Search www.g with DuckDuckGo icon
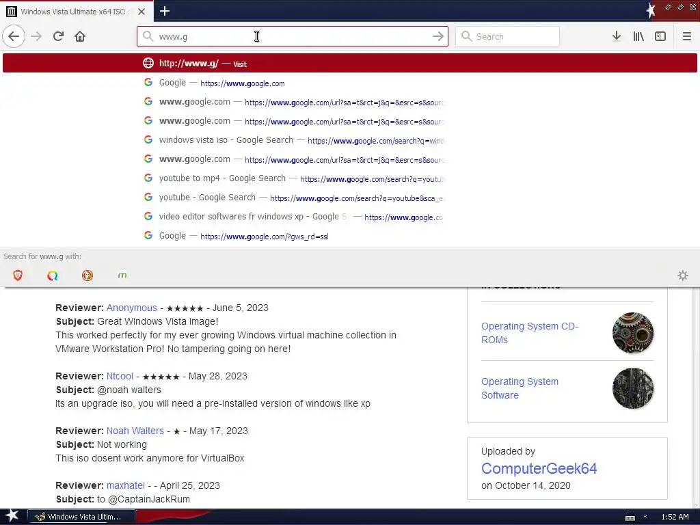Screen dimensions: 700x525 (x=87, y=275)
